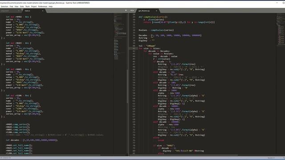Open the Help menu
The image size is (285, 160).
click(x=50, y=6)
